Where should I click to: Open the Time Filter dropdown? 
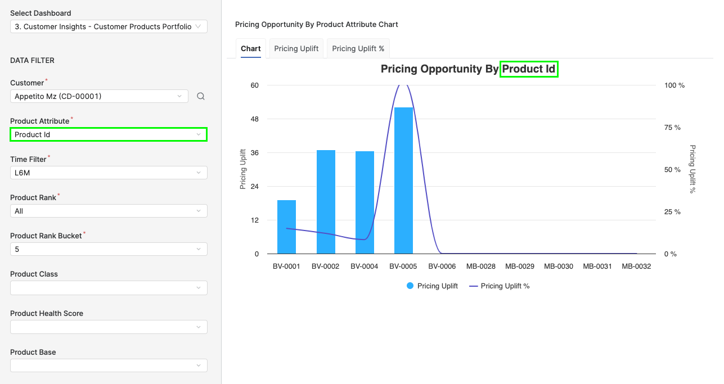[x=109, y=173]
